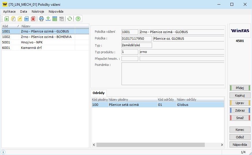Screen dimensions: 252x155
Task: Click the blue view record eye icon
Action: point(26,19)
